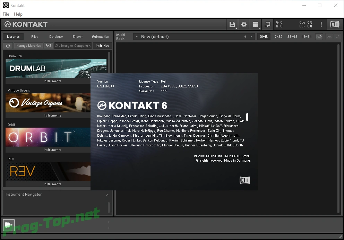Image resolution: width=344 pixels, height=240 pixels.
Task: Click the credits scrollbar in About dialog
Action: (x=247, y=117)
